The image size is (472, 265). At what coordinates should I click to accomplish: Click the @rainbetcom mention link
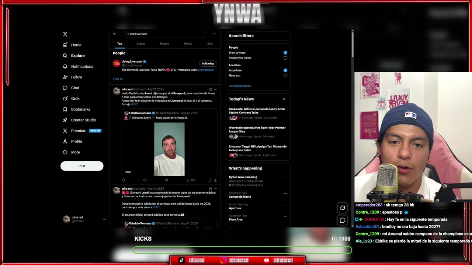pyautogui.click(x=205, y=70)
